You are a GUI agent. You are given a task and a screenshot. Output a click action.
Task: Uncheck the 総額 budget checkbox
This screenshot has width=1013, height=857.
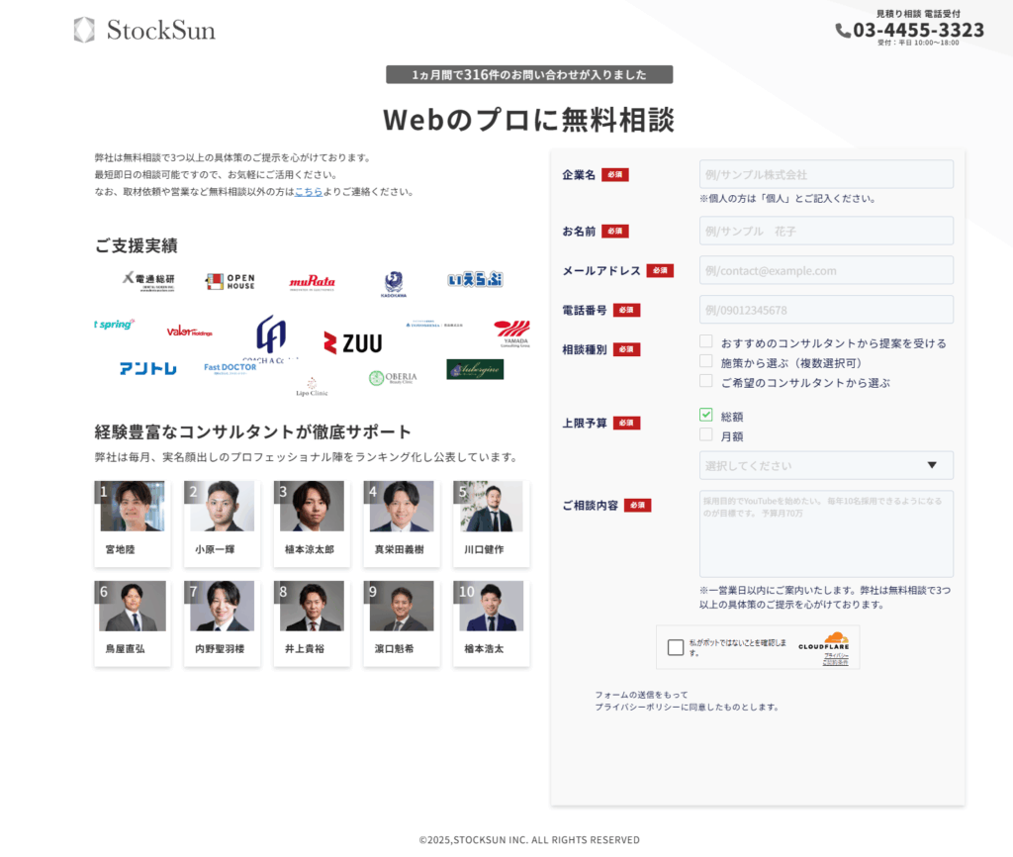706,416
